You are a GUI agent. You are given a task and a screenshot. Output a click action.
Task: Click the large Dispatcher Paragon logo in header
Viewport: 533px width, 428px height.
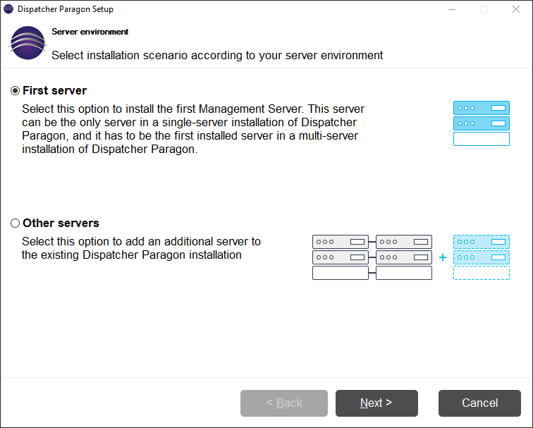click(27, 43)
